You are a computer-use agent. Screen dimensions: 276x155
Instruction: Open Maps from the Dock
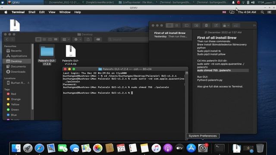click(86, 148)
